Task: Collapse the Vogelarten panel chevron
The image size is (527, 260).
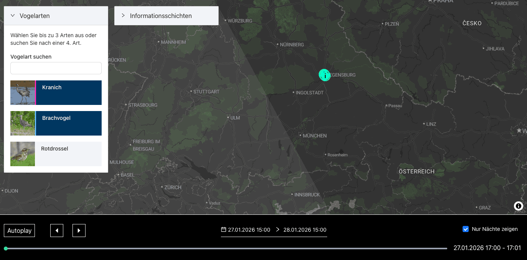Action: (13, 16)
